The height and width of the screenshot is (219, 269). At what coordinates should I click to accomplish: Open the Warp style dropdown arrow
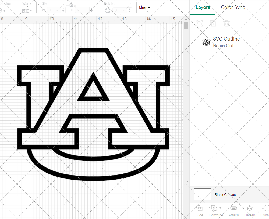[x=30, y=11]
